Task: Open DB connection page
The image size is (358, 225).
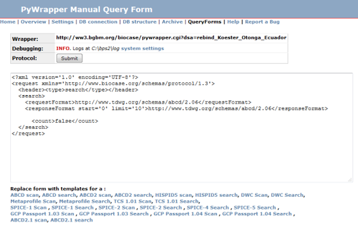Action: click(x=98, y=21)
